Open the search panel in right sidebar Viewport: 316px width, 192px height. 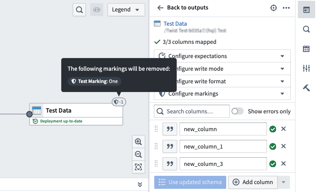pyautogui.click(x=307, y=29)
